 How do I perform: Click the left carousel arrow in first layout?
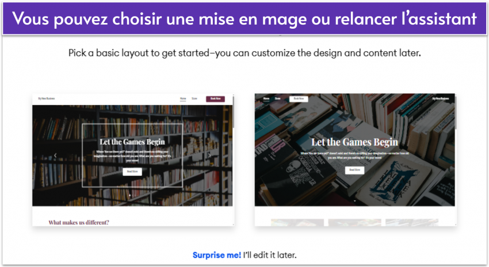tap(55, 155)
